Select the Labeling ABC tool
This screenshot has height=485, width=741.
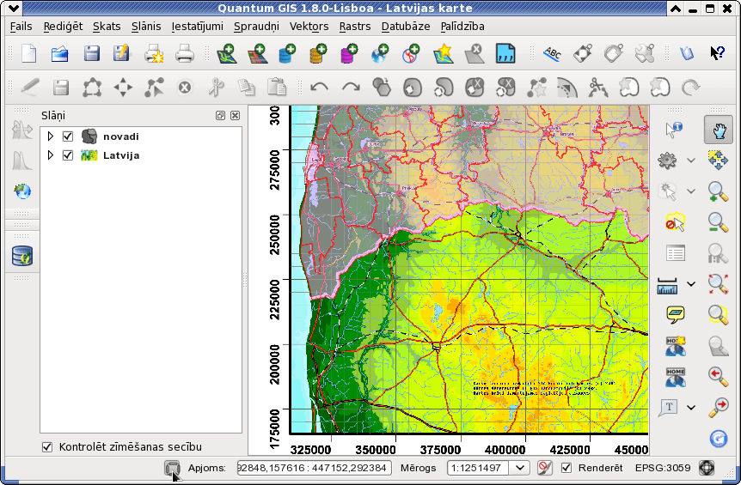[552, 54]
